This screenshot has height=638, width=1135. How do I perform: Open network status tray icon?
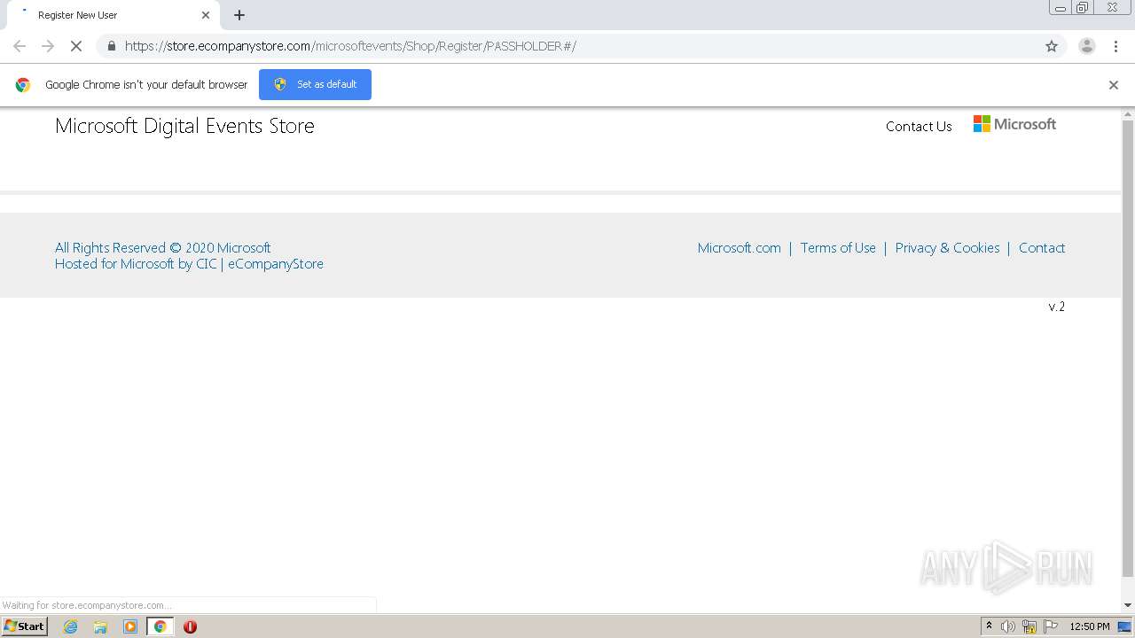pos(1029,626)
